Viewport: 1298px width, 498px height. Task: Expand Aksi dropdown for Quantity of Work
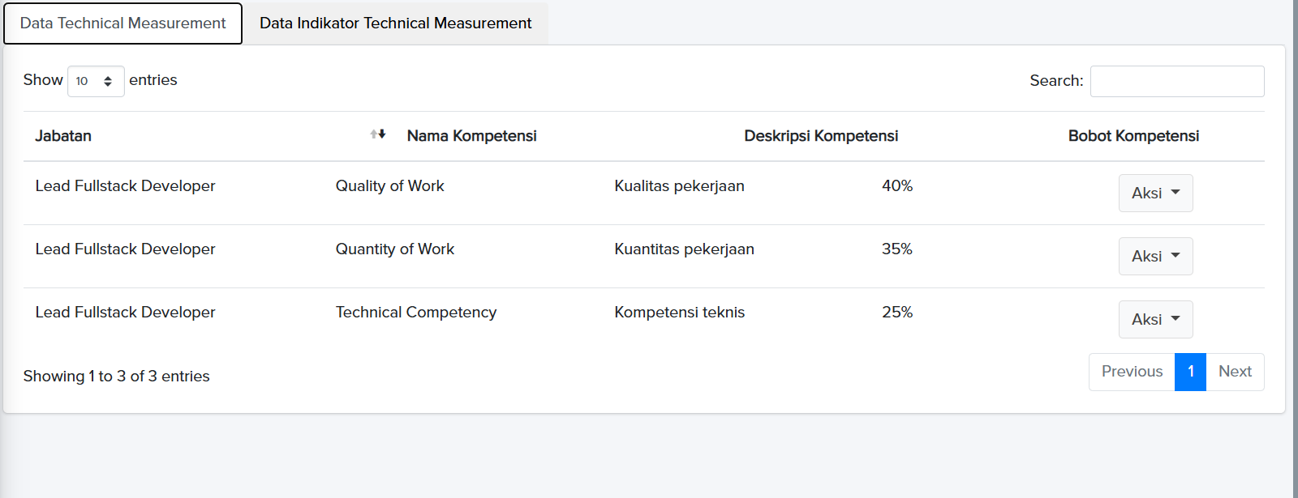click(x=1155, y=256)
